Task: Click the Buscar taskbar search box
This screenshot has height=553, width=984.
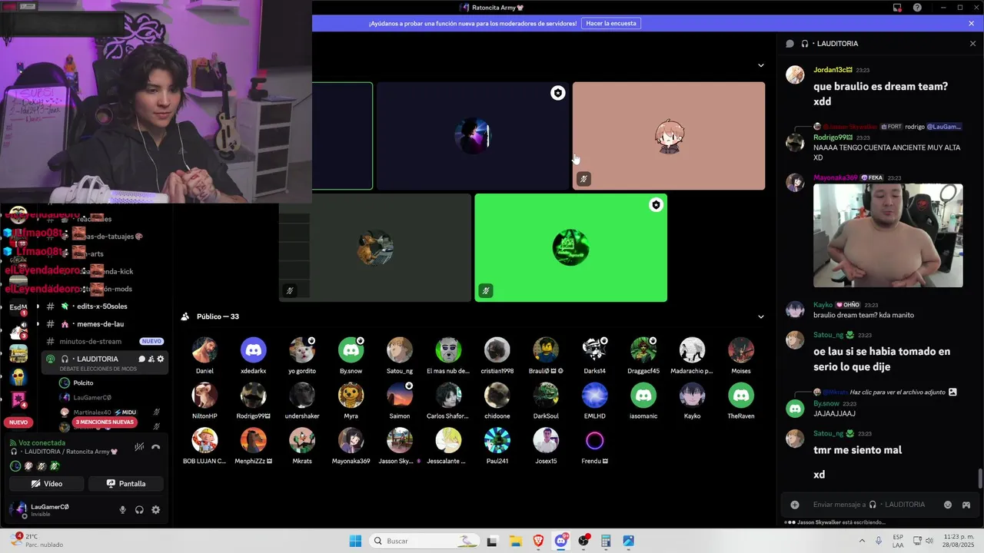Action: pyautogui.click(x=424, y=541)
